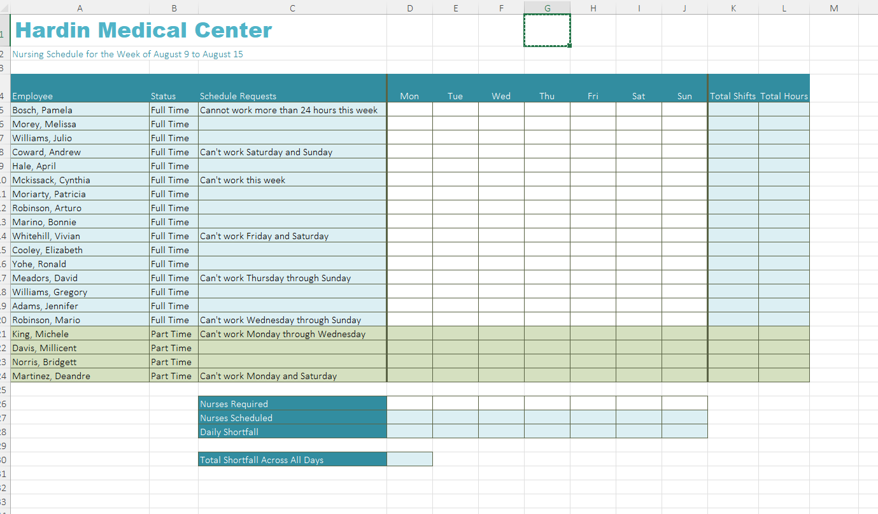Select column A header
878x514 pixels.
(x=80, y=8)
